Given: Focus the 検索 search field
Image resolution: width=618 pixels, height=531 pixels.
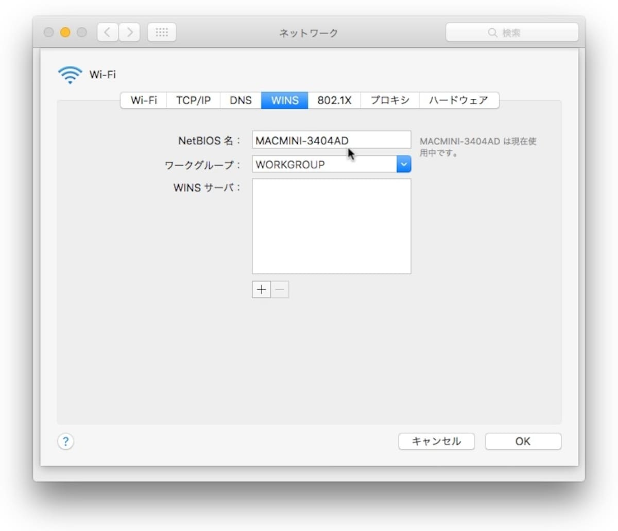Looking at the screenshot, I should pyautogui.click(x=512, y=33).
